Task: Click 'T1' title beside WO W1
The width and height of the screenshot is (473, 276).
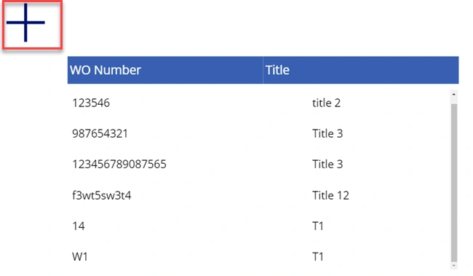Action: (318, 256)
